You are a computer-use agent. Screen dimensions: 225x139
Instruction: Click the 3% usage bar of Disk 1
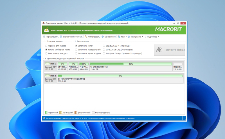point(120,76)
